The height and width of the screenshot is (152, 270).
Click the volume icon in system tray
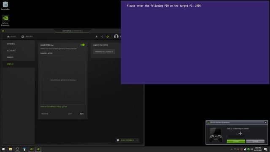[252, 149]
